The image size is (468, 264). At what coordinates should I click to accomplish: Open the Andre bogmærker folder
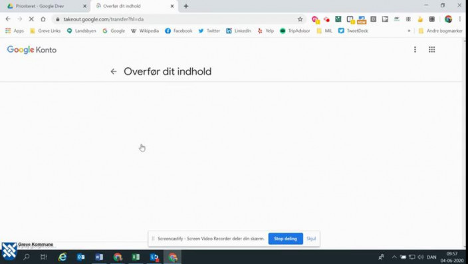440,31
